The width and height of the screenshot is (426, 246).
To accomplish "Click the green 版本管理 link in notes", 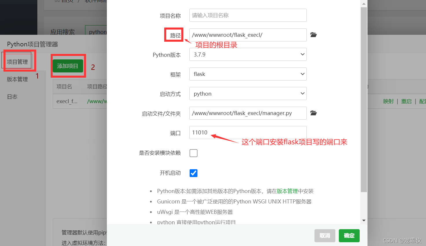I will (287, 191).
